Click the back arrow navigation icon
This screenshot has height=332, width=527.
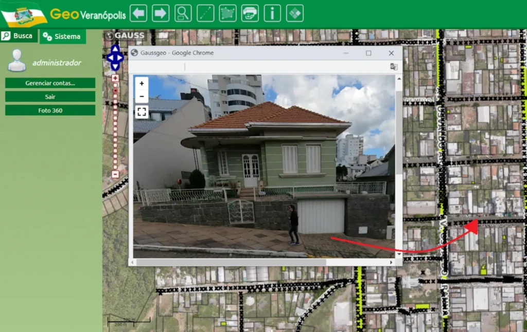138,13
